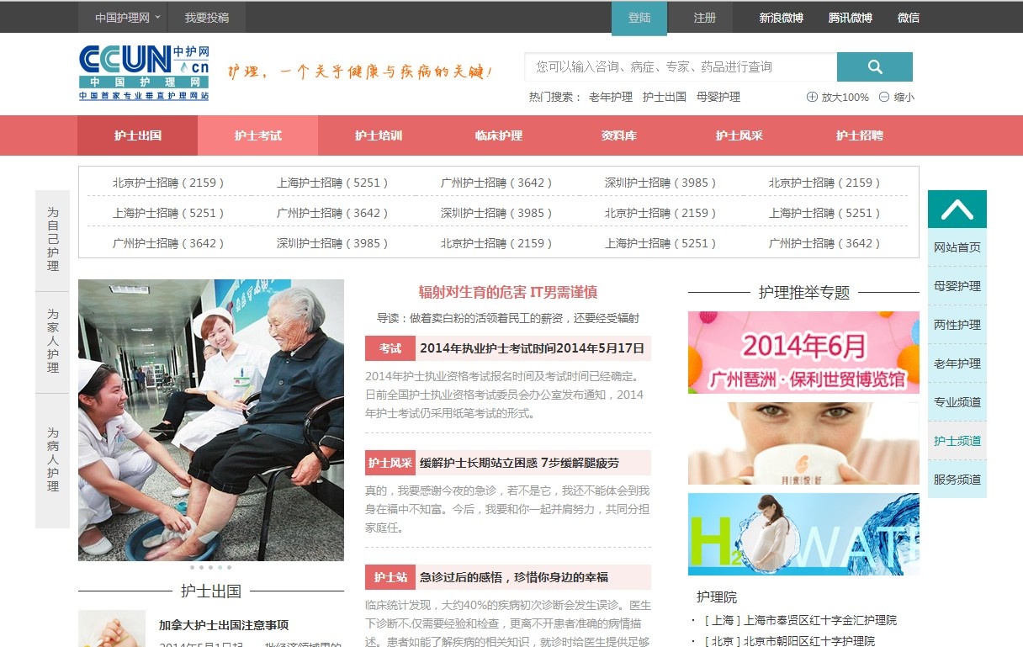
Task: Click the nurse washing feet slideshow photo
Action: pos(211,419)
